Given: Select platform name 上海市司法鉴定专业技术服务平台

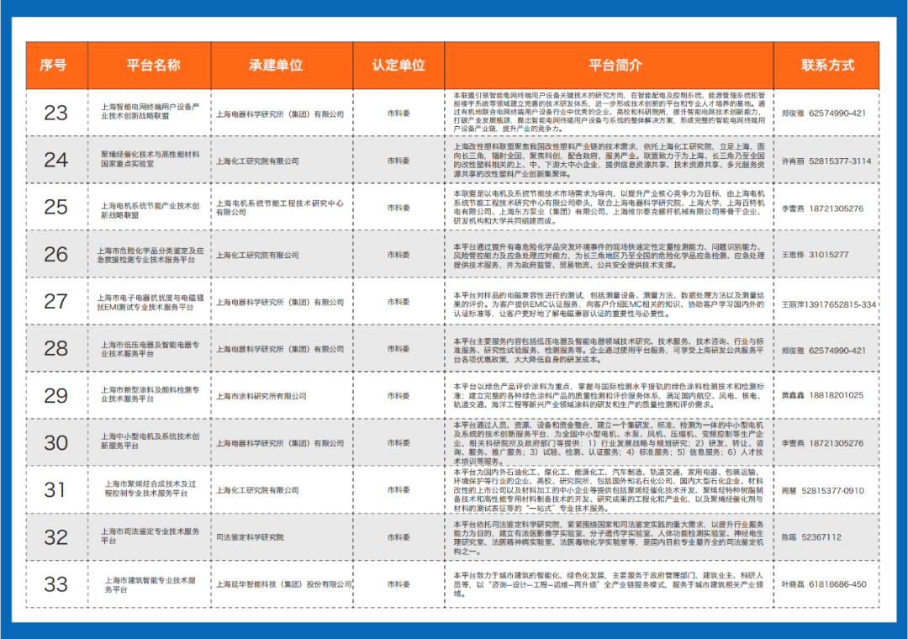Looking at the screenshot, I should (x=150, y=536).
